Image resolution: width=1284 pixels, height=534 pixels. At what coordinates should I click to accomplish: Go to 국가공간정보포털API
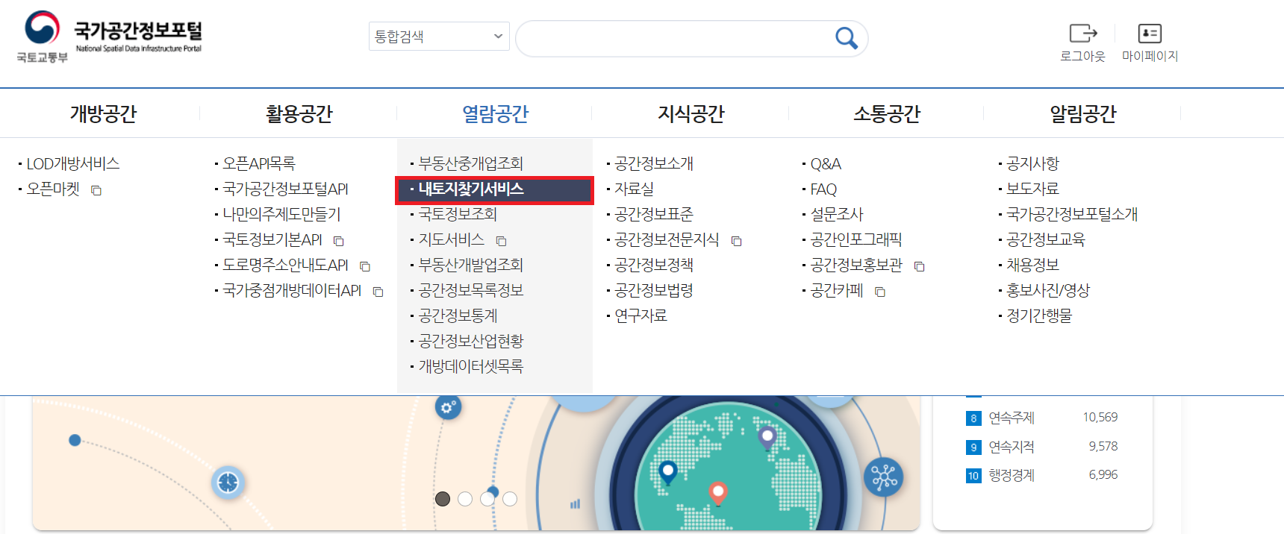tap(285, 189)
